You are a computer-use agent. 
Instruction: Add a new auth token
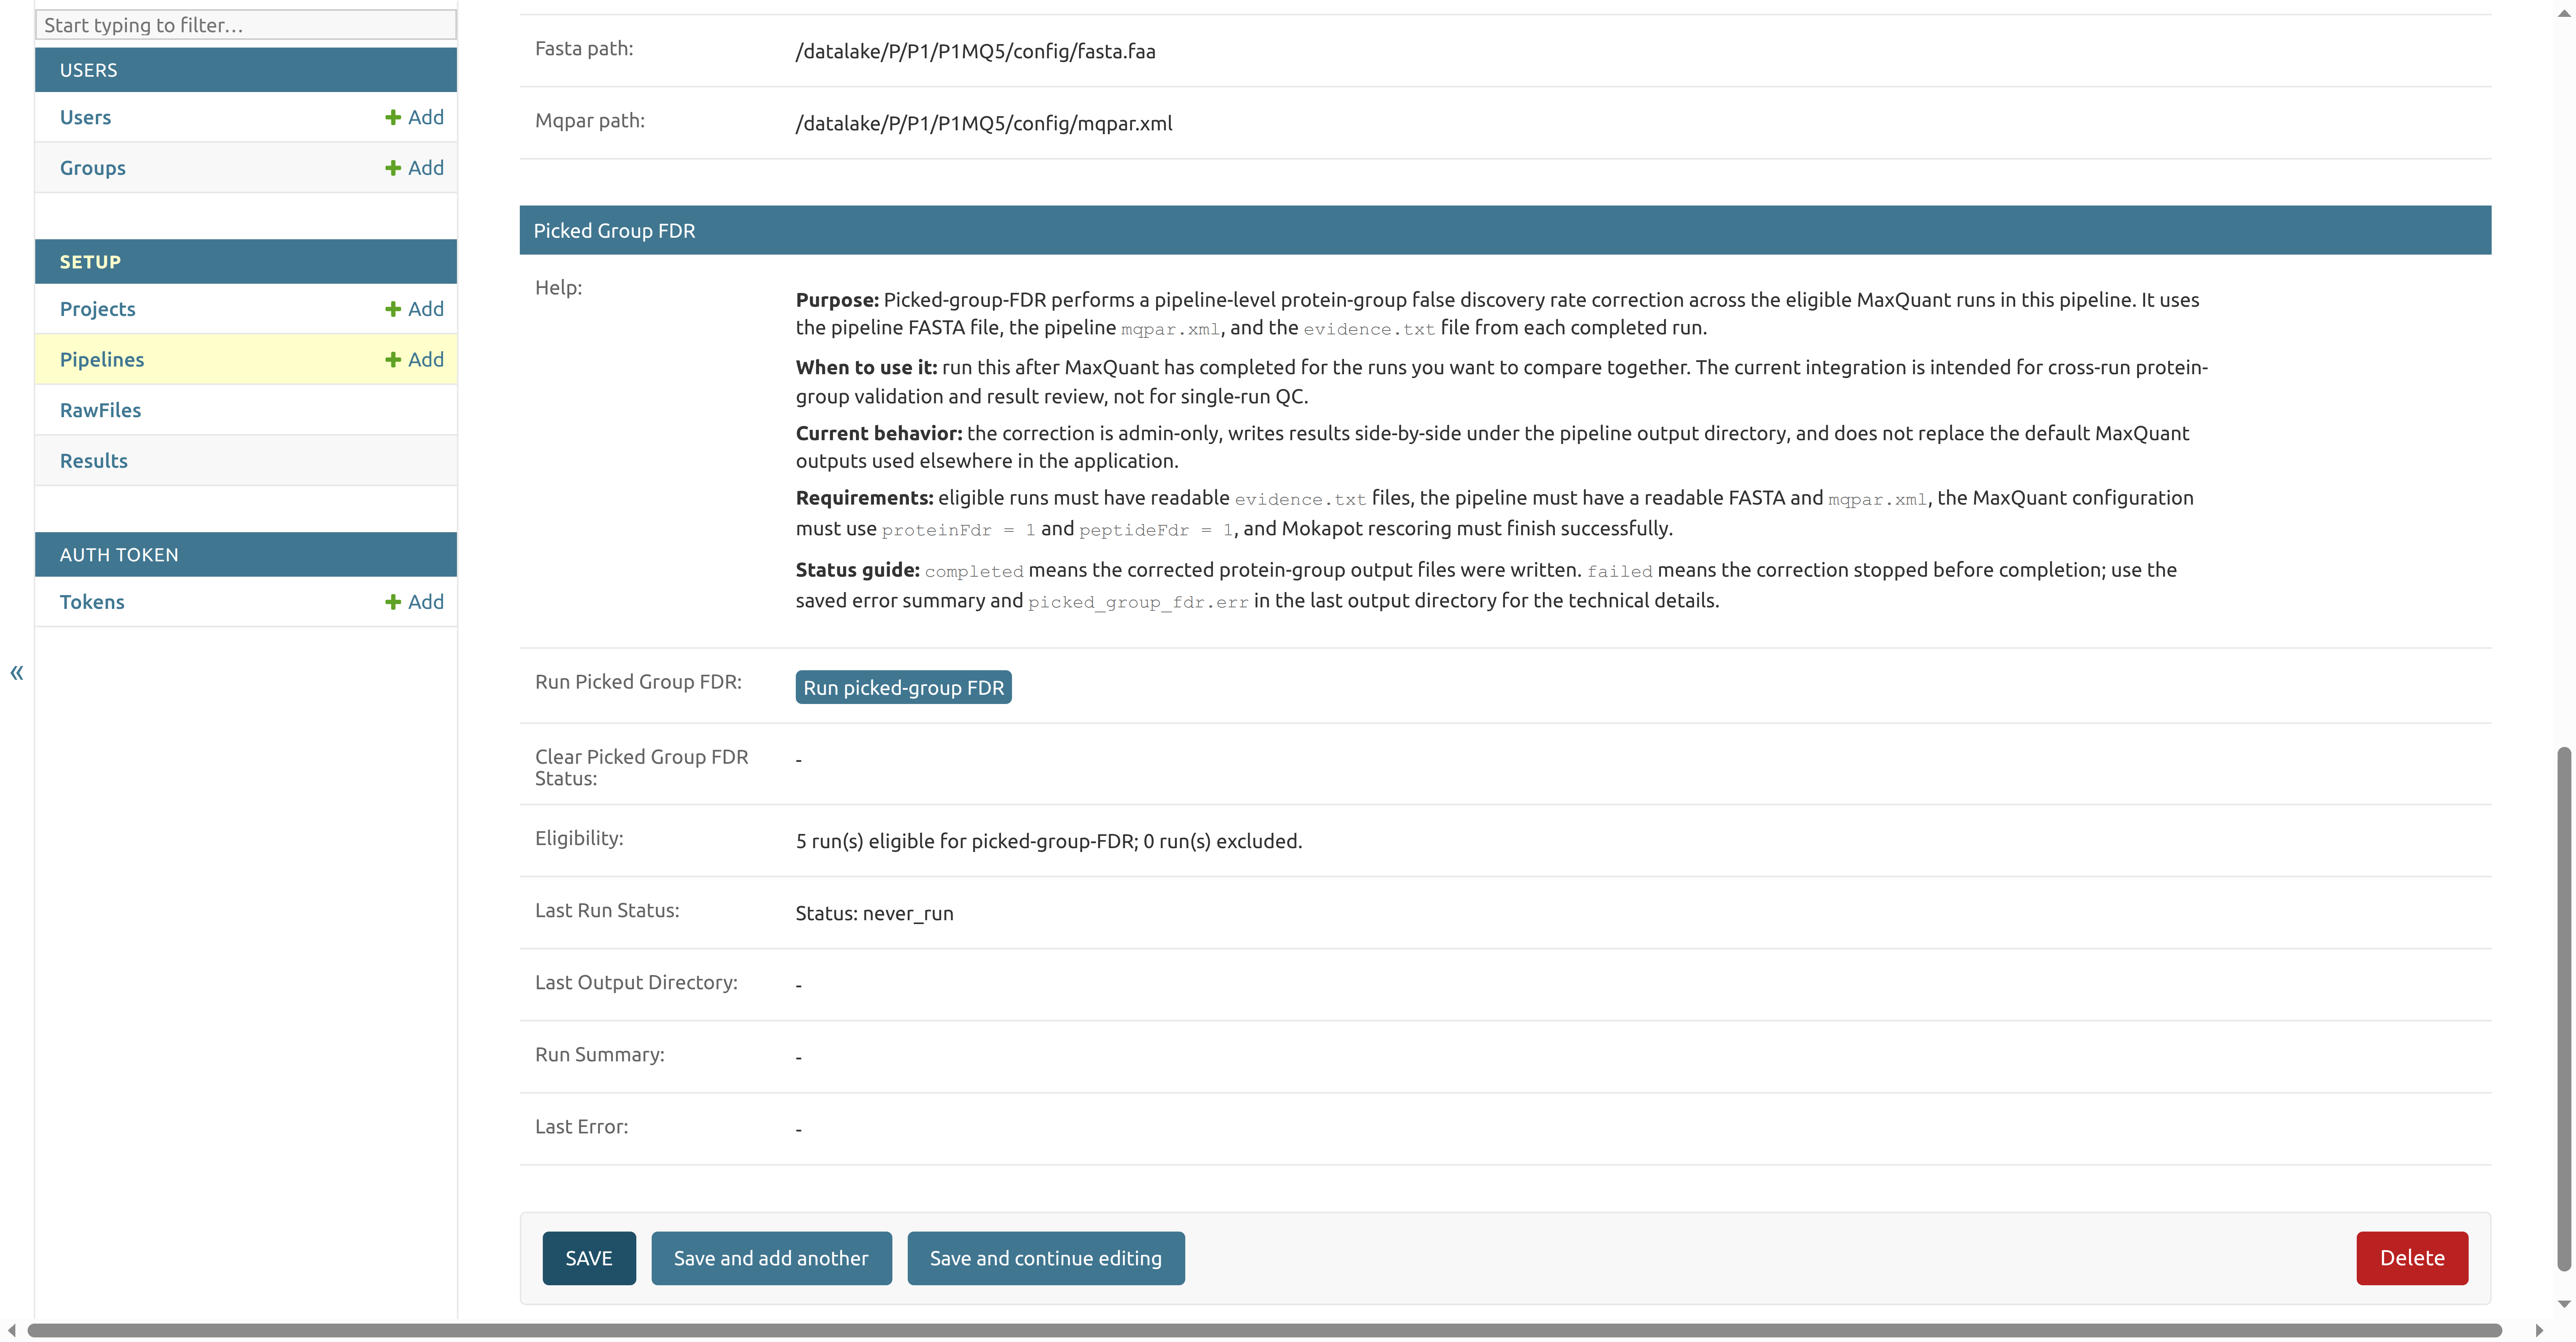click(x=414, y=602)
